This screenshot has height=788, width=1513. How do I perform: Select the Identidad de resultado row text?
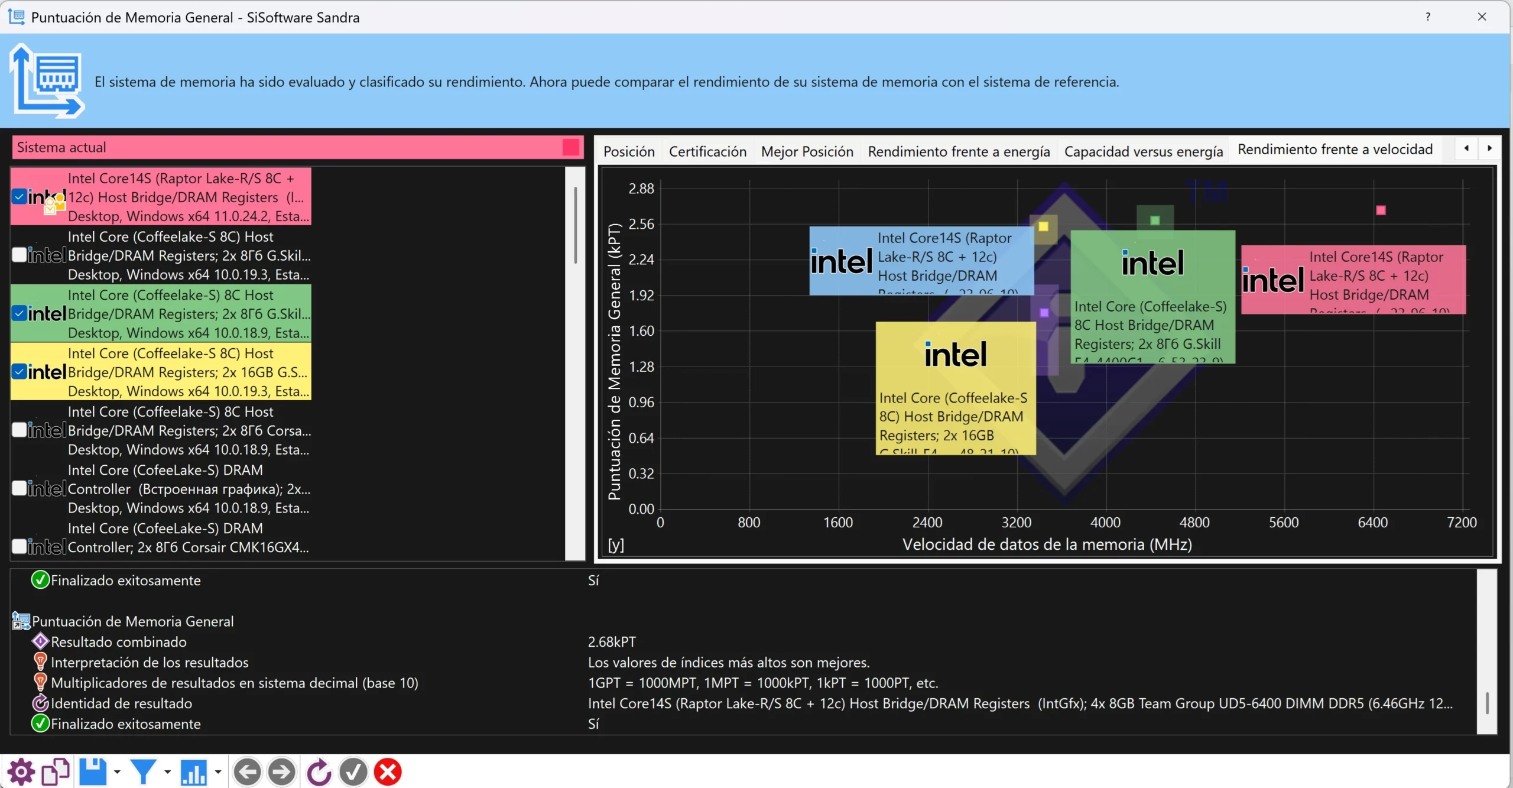click(121, 703)
